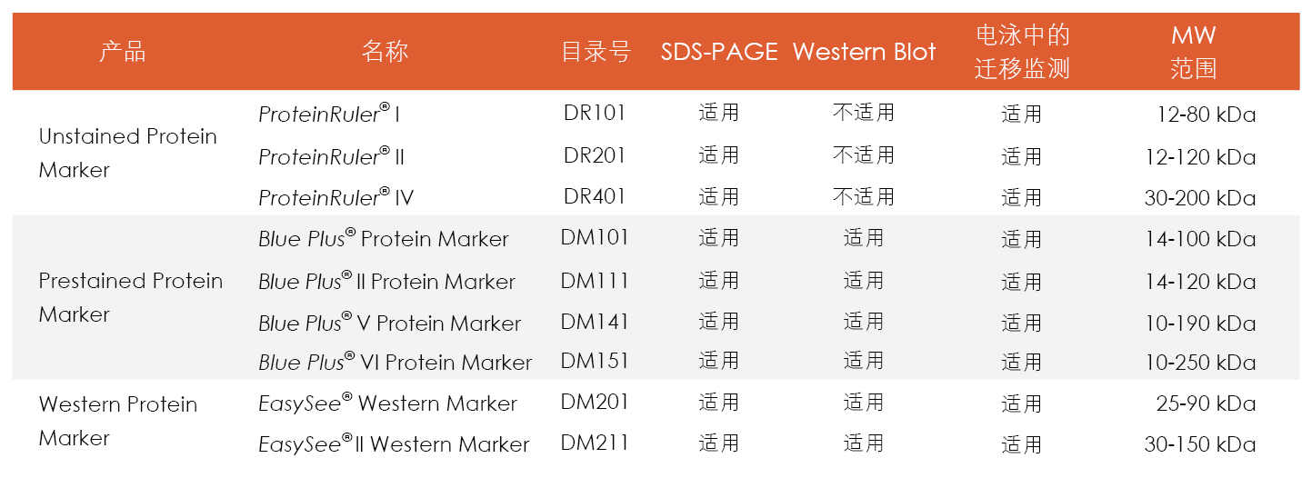Open Blue Plus V Protein Marker
The width and height of the screenshot is (1312, 478).
(389, 323)
